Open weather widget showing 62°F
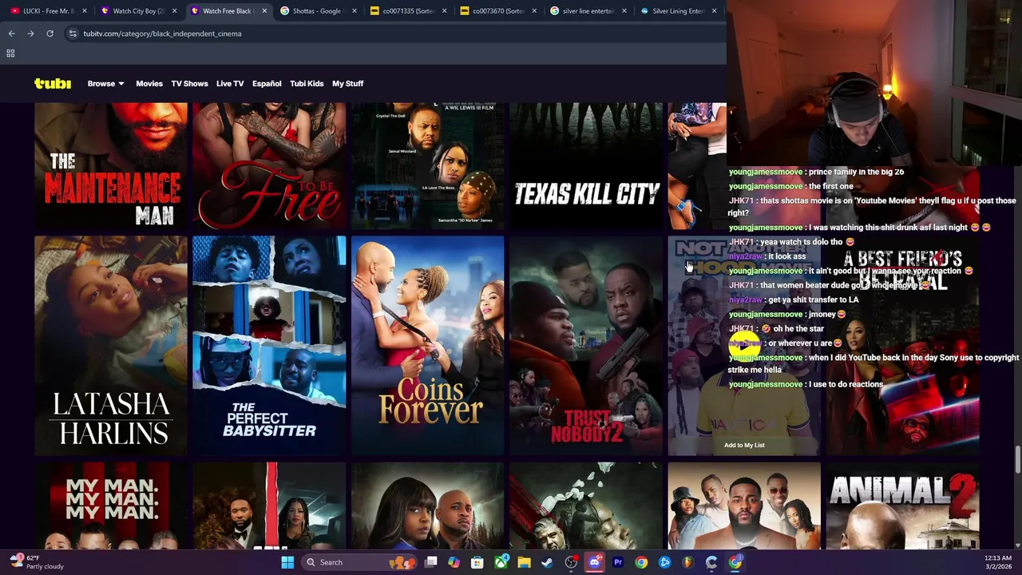This screenshot has height=575, width=1022. tap(35, 562)
